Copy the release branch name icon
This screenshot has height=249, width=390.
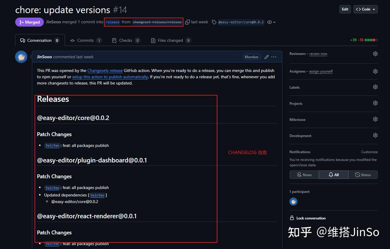(188, 21)
